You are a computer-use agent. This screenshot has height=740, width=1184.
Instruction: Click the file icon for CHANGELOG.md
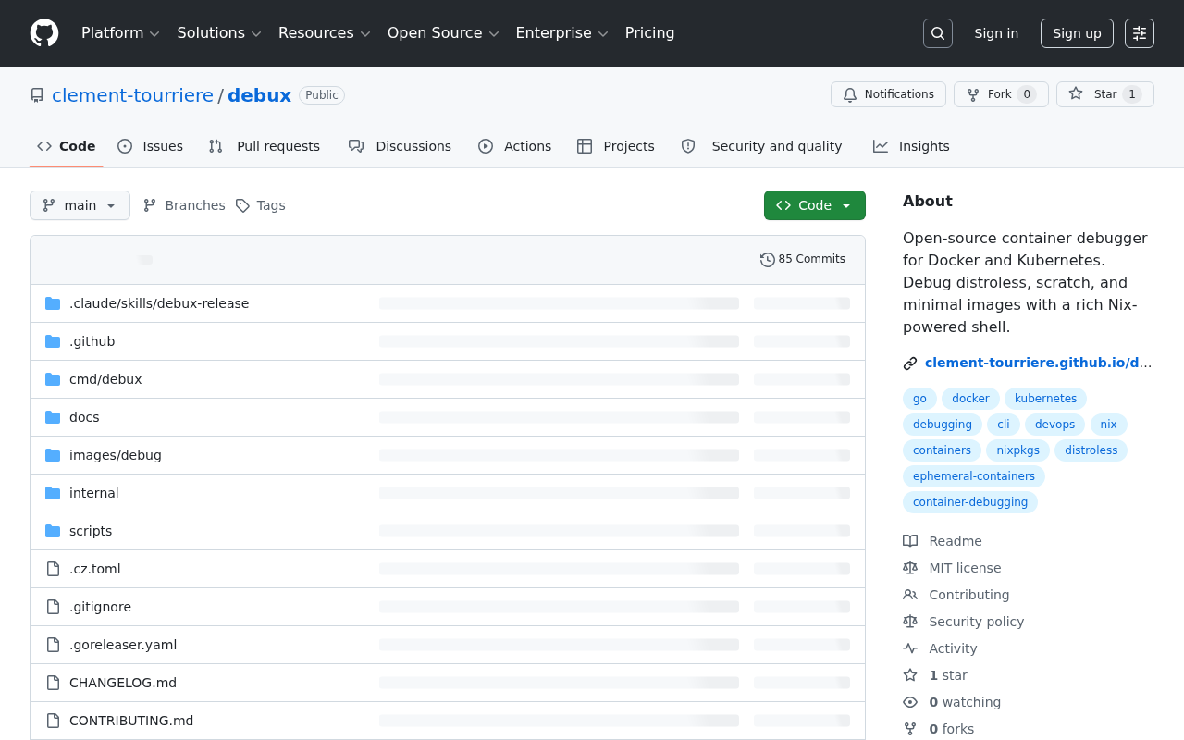tap(53, 683)
